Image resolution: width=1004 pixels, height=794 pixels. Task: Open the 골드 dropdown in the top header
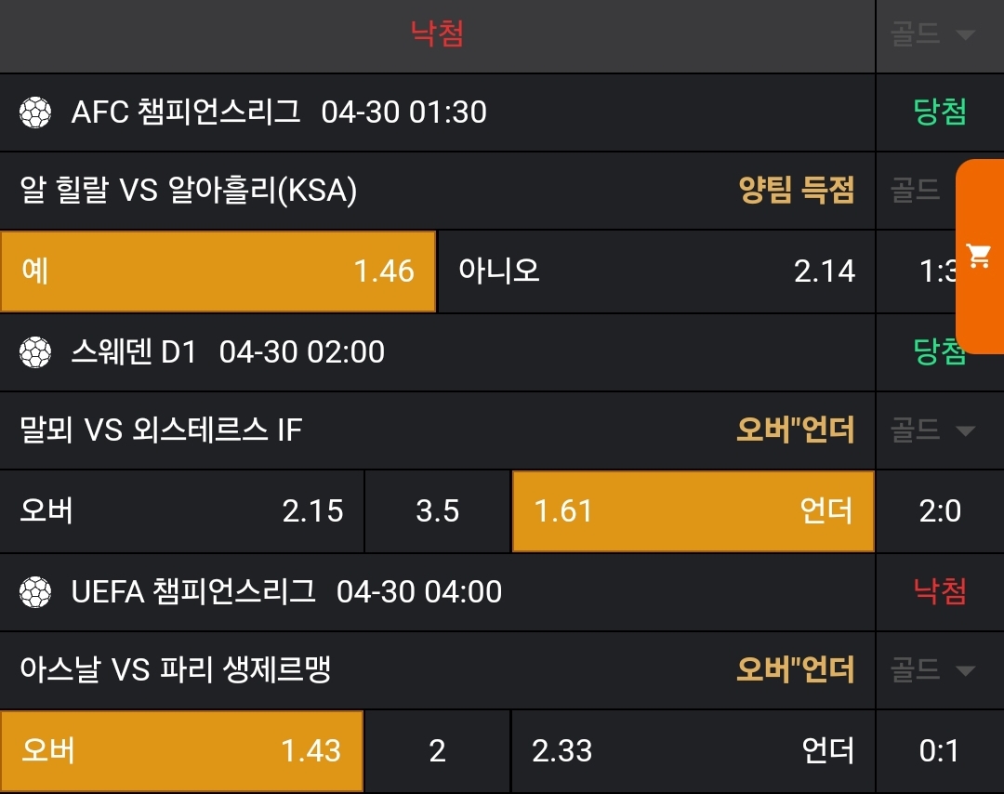(x=932, y=35)
